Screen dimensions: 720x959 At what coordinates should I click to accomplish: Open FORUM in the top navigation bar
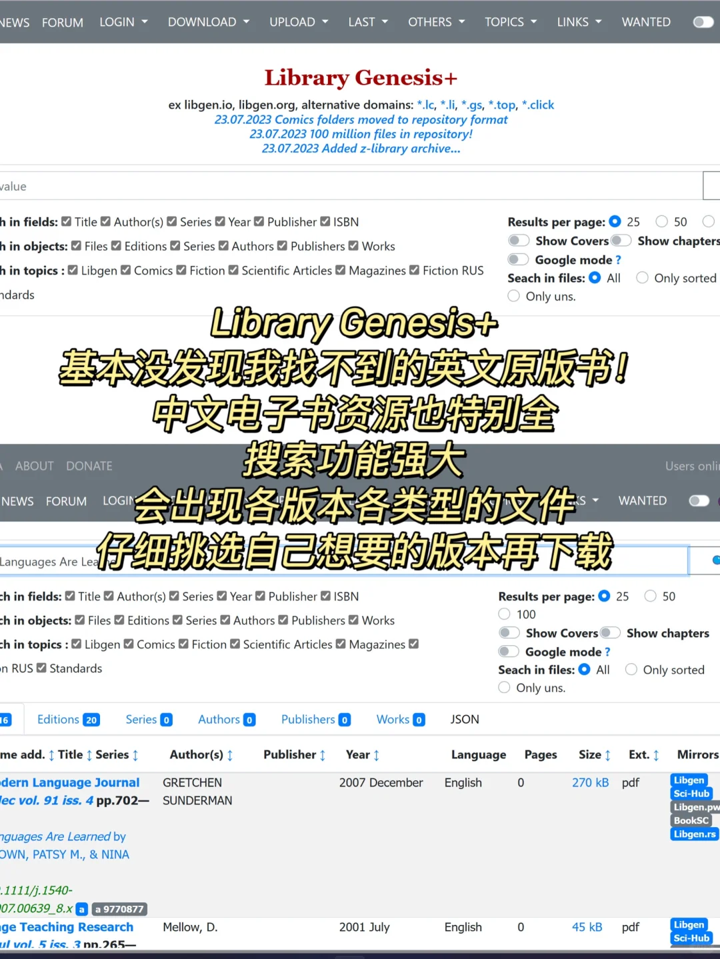pos(63,23)
